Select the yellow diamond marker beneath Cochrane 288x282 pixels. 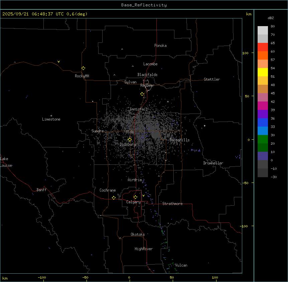(x=114, y=198)
